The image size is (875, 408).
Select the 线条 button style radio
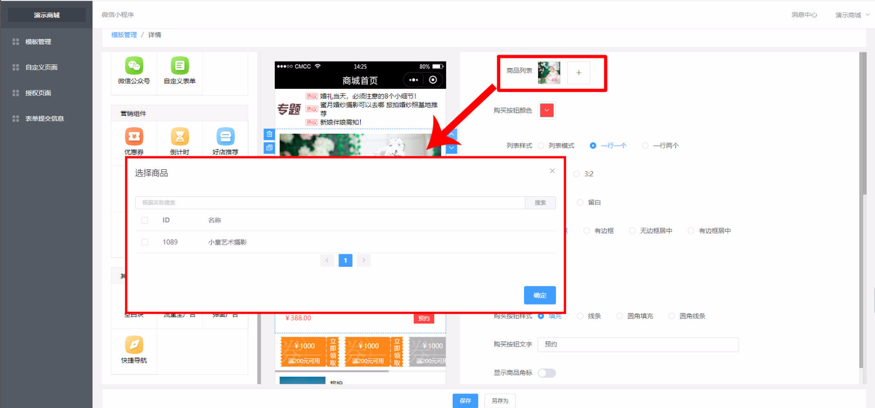pyautogui.click(x=580, y=316)
